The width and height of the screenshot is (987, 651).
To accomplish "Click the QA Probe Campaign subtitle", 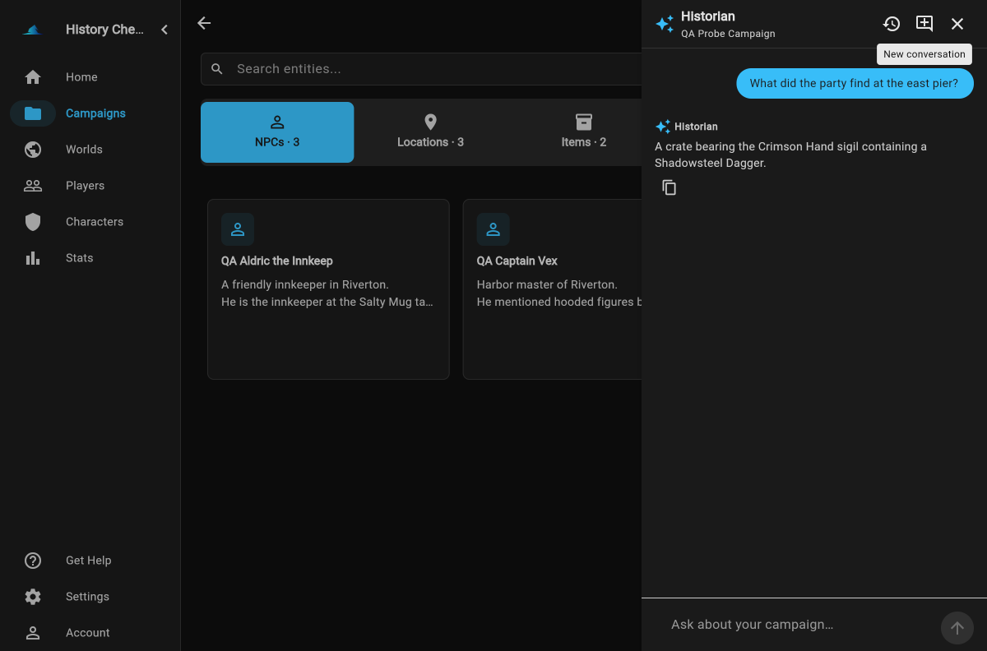I will click(x=728, y=34).
